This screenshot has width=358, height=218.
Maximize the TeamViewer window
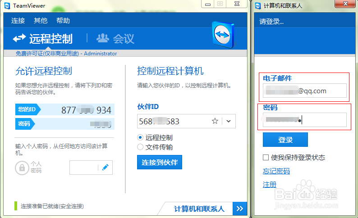click(x=220, y=4)
